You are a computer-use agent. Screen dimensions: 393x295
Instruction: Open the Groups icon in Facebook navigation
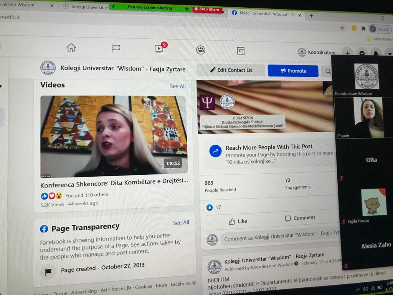pos(200,50)
